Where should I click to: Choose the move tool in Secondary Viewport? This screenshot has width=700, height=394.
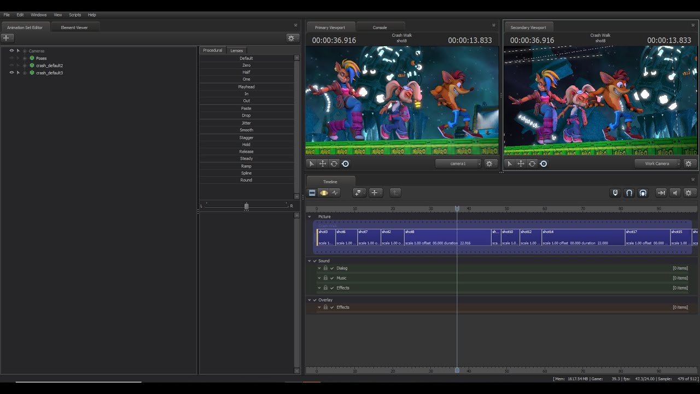point(521,164)
